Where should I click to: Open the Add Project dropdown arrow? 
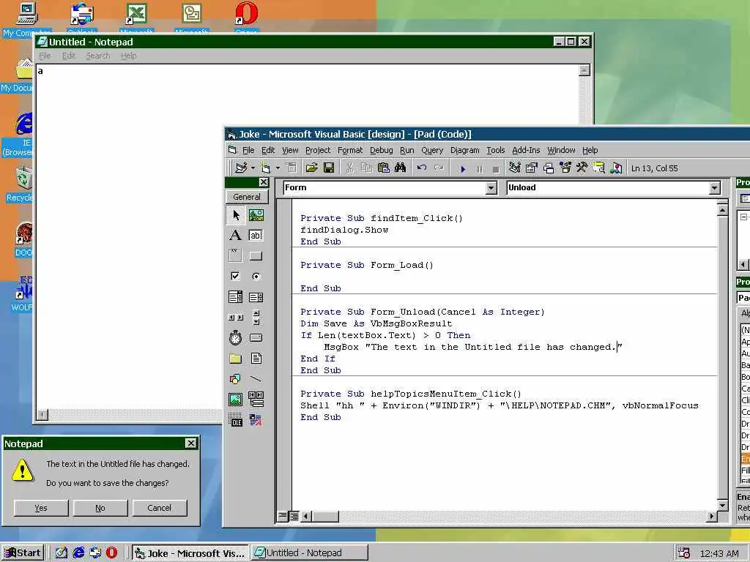click(253, 168)
